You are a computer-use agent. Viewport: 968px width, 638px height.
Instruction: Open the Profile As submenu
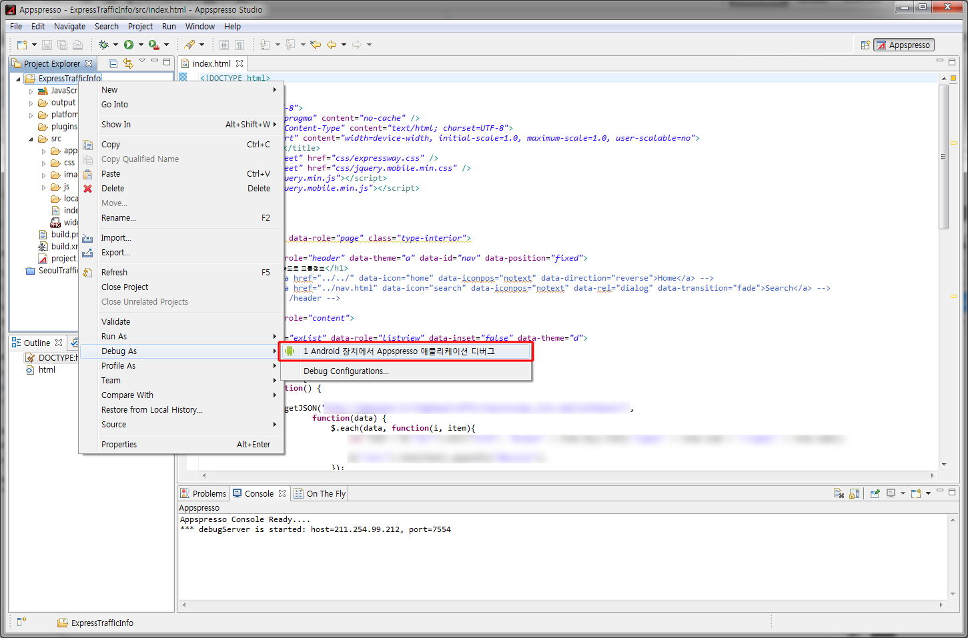[181, 366]
